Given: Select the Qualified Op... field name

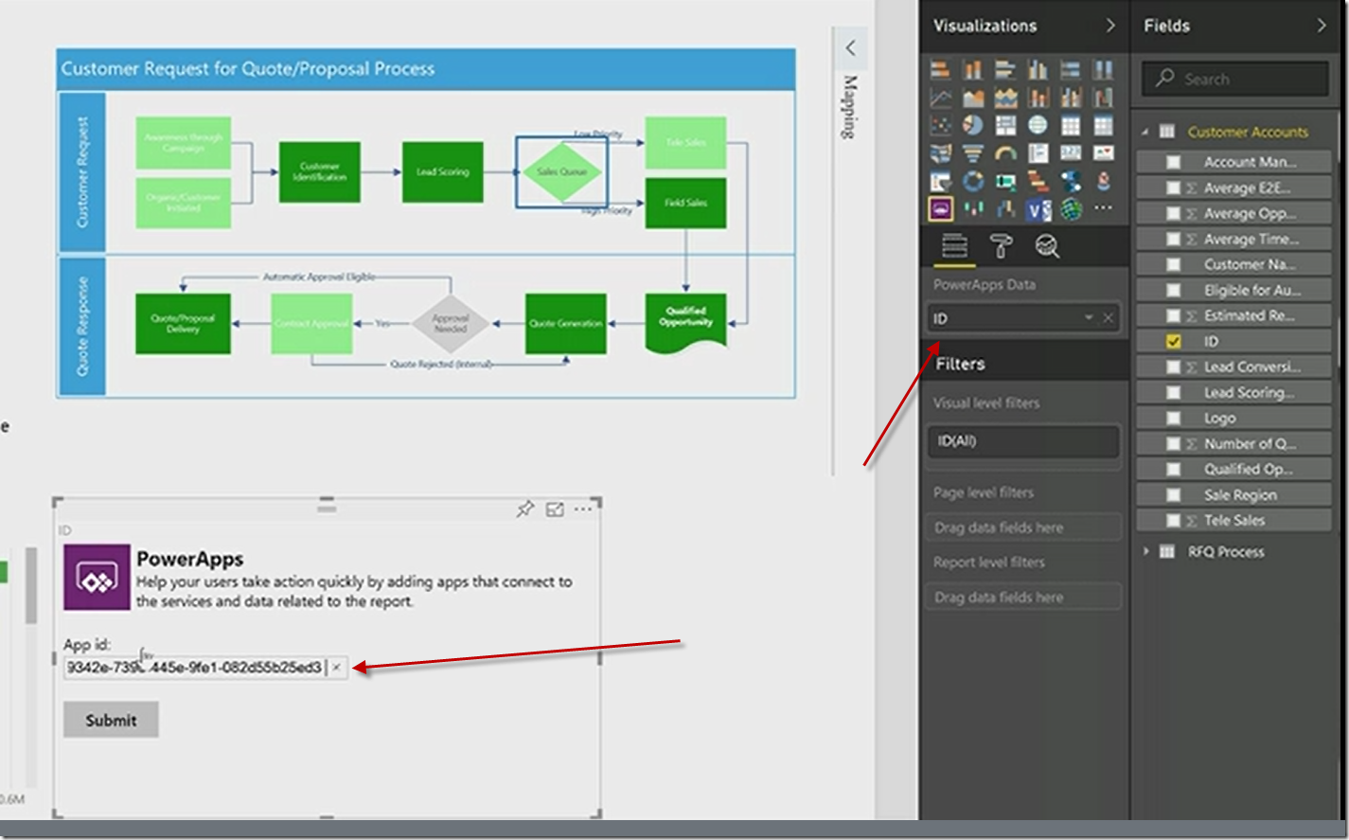Looking at the screenshot, I should pyautogui.click(x=1248, y=469).
